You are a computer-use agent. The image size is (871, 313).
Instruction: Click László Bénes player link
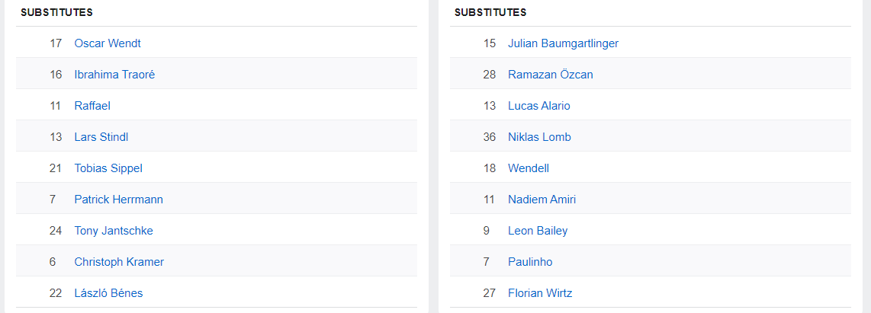[108, 293]
